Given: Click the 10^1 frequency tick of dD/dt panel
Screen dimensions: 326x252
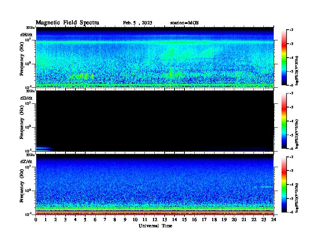Looking at the screenshot, I should coord(28,103).
